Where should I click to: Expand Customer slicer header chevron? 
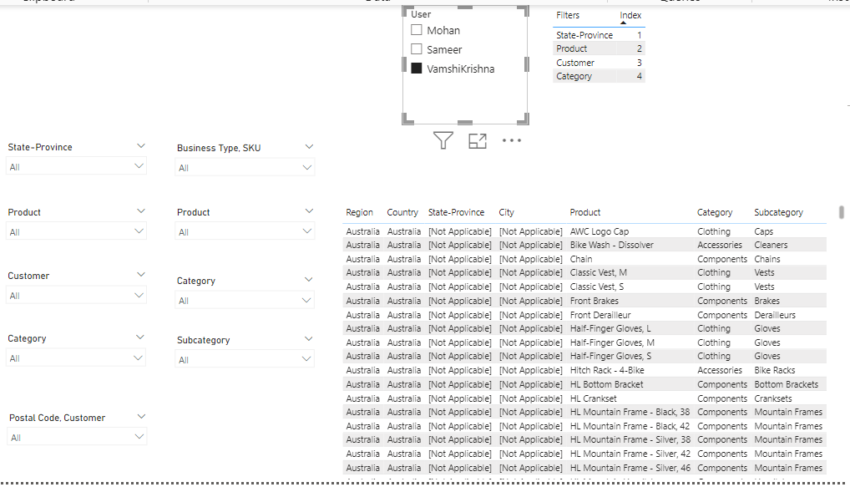click(x=141, y=275)
